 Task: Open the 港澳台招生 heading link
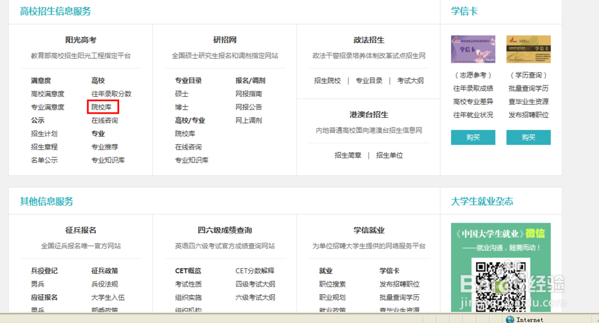click(x=368, y=114)
